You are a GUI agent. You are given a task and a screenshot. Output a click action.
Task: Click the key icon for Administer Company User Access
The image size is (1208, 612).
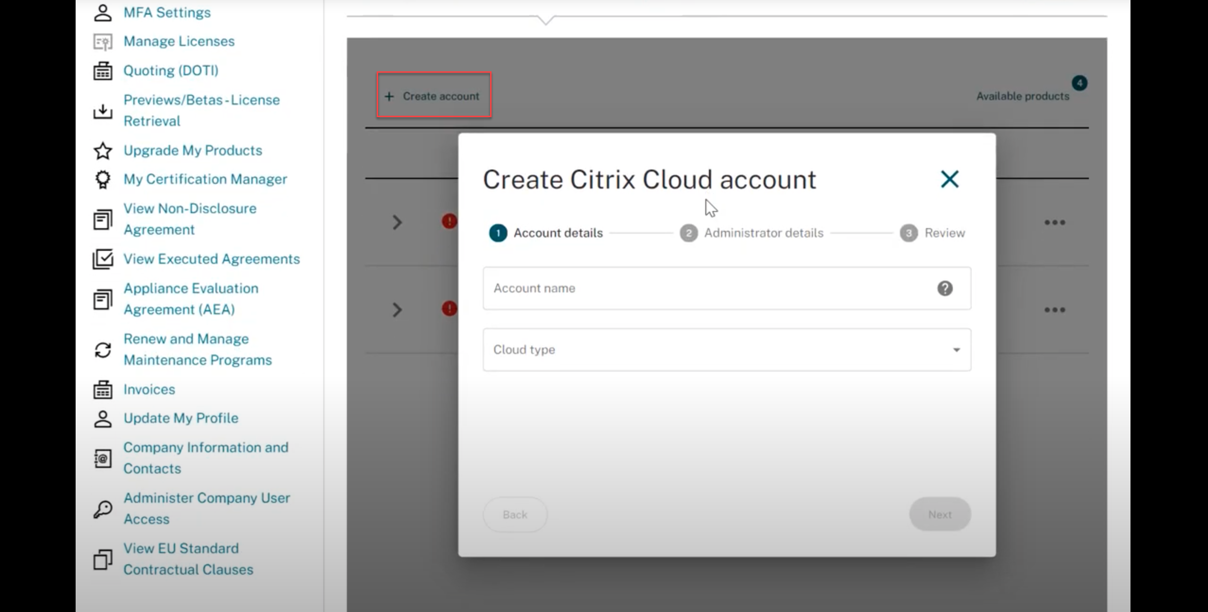(103, 509)
